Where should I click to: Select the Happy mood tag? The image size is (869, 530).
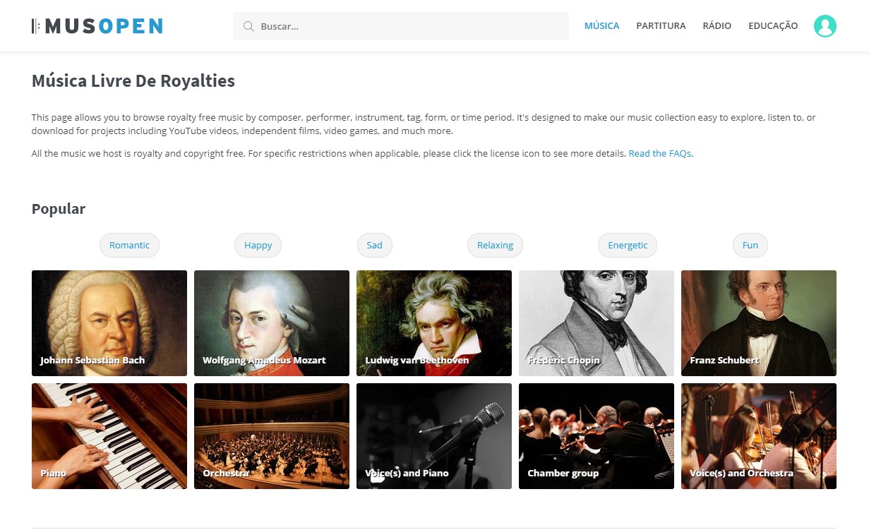point(258,246)
